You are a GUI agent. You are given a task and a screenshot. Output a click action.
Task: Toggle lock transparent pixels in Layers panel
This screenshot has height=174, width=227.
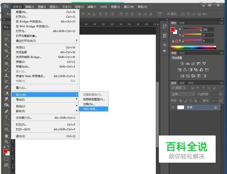click(181, 101)
